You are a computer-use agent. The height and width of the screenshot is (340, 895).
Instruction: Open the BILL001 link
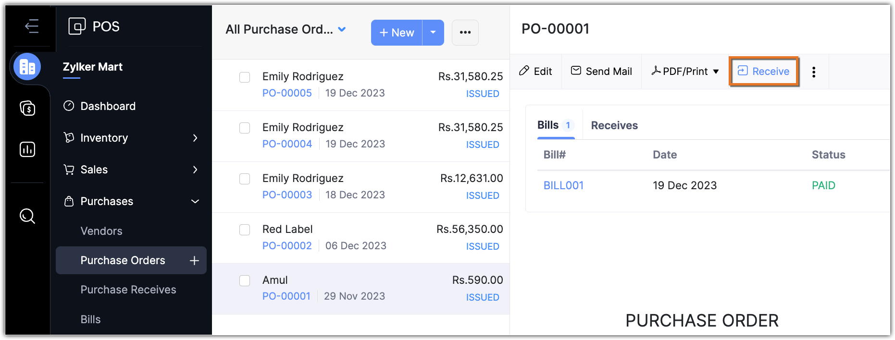(563, 185)
